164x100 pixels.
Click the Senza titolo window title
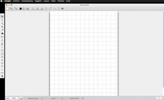(84, 5)
